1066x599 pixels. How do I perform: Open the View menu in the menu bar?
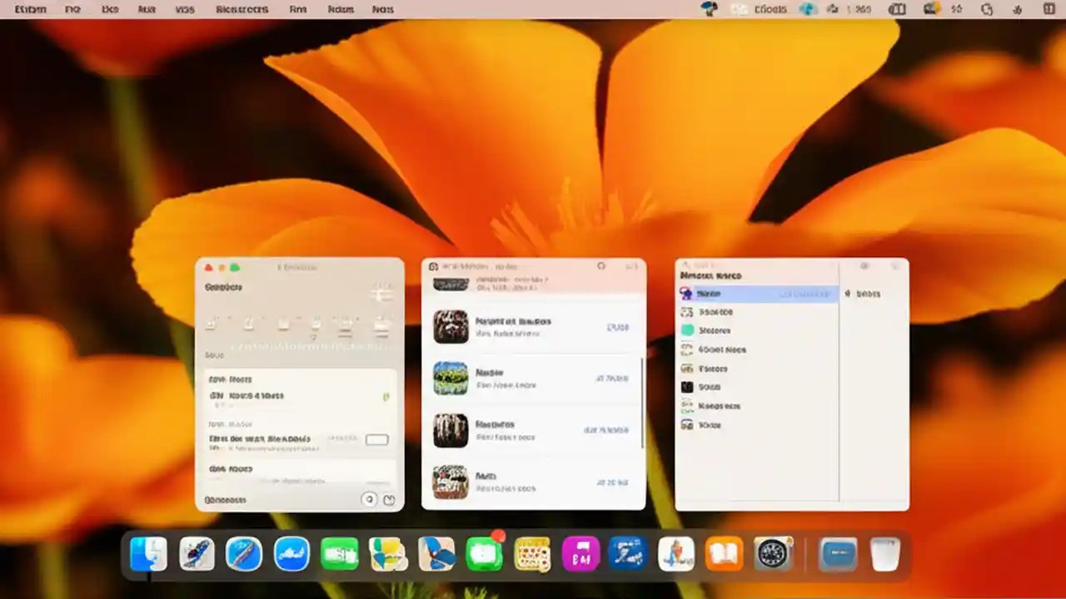[x=185, y=9]
